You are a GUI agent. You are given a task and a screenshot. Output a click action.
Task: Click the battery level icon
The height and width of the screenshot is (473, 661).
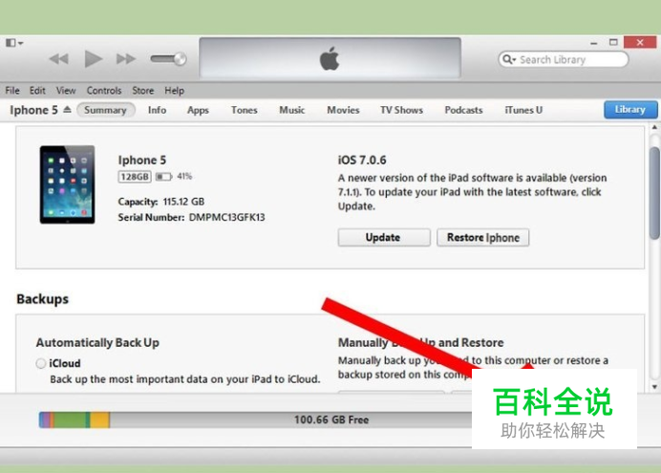[x=163, y=177]
